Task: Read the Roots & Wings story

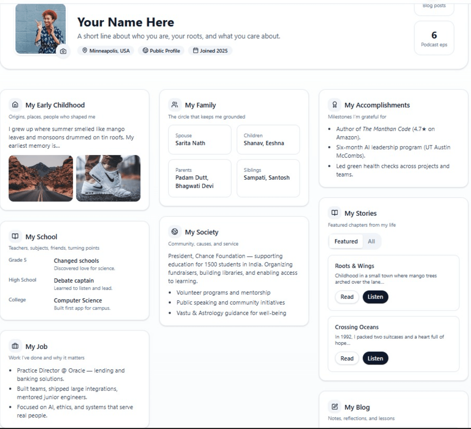Action: pyautogui.click(x=347, y=297)
